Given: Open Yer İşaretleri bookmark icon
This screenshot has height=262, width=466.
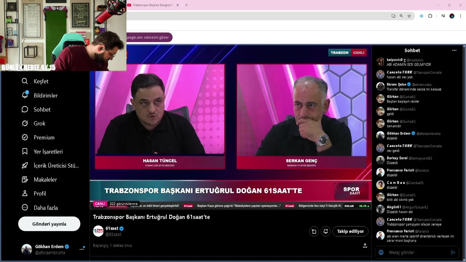Looking at the screenshot, I should point(25,151).
